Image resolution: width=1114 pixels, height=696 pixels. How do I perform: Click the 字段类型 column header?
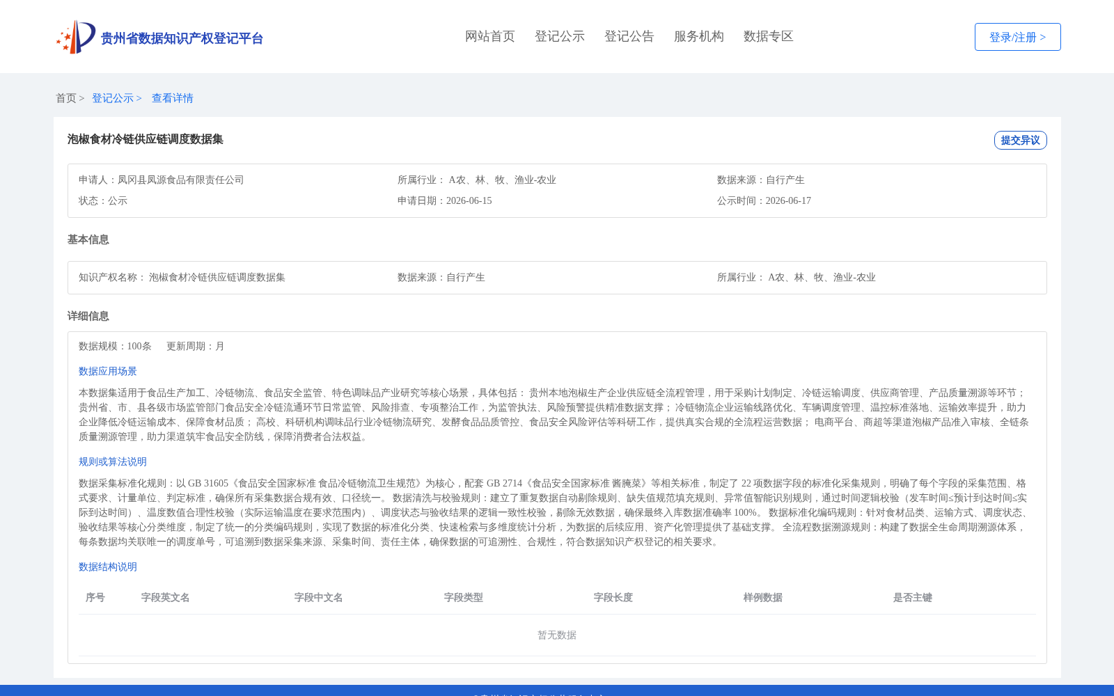[464, 597]
